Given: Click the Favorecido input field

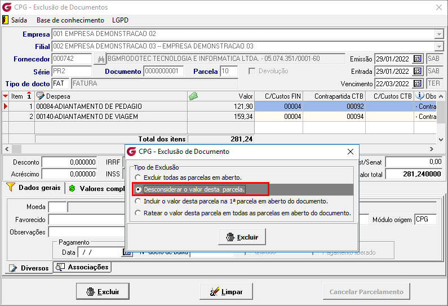Looking at the screenshot, I should click(x=87, y=219).
